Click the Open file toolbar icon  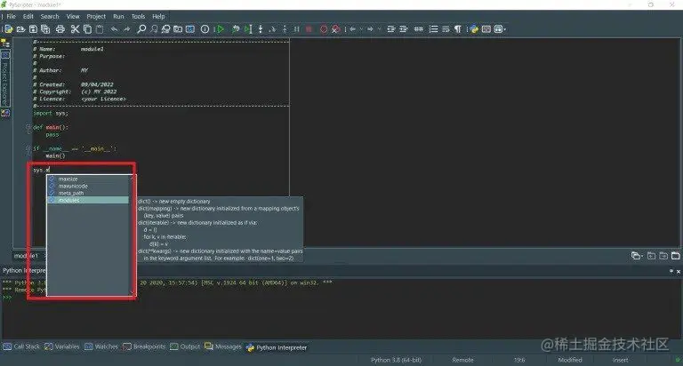coord(20,29)
